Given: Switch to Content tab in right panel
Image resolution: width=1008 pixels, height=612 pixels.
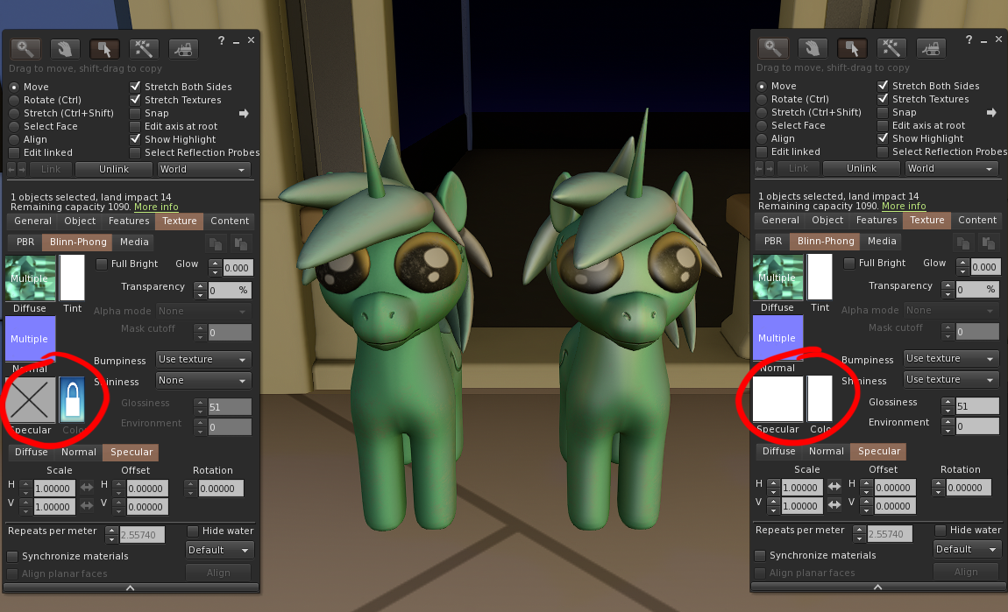Looking at the screenshot, I should tap(977, 221).
